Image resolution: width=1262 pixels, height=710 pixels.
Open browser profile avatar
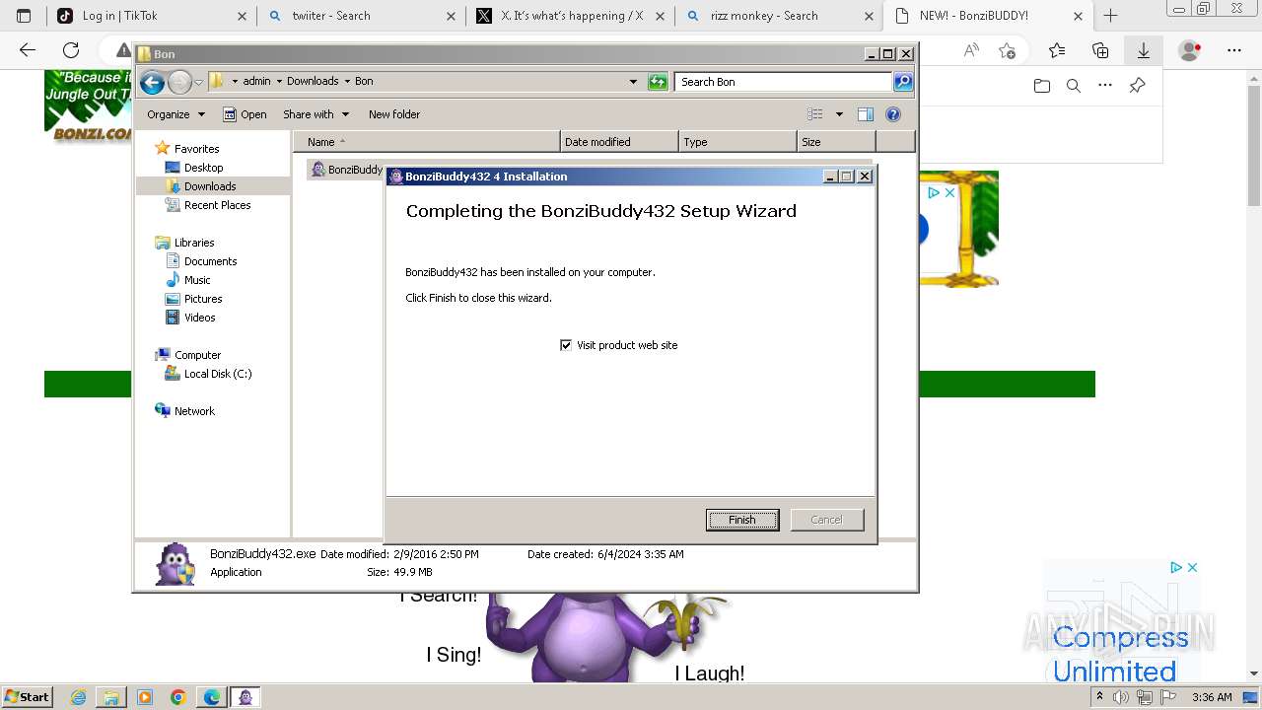(x=1190, y=50)
